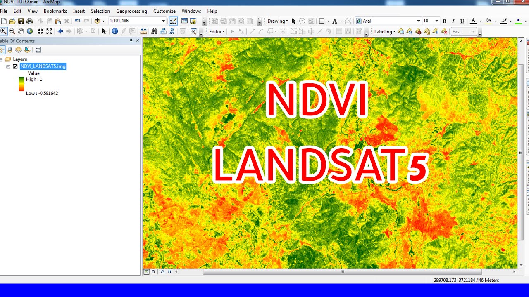The width and height of the screenshot is (529, 297).
Task: Open the Insert menu
Action: click(79, 11)
